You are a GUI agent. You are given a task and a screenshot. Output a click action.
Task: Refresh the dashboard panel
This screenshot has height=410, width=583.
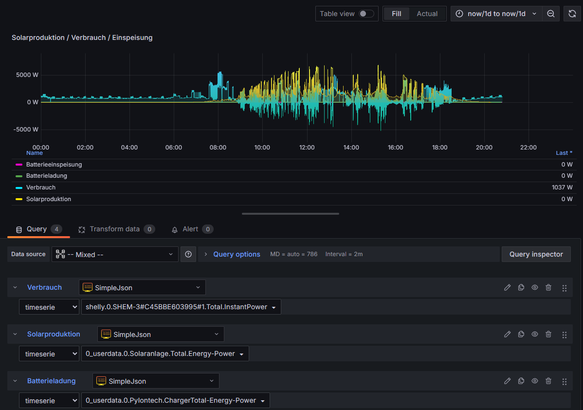pos(572,14)
